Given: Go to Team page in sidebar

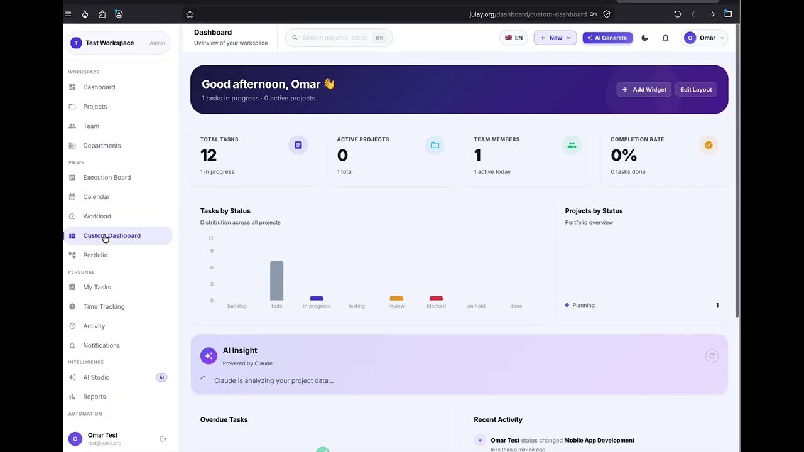Looking at the screenshot, I should (118, 126).
